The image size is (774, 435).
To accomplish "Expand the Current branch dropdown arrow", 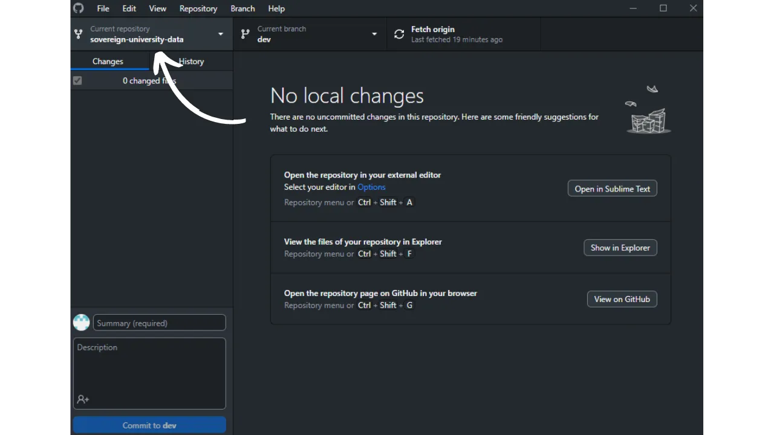I will coord(374,34).
